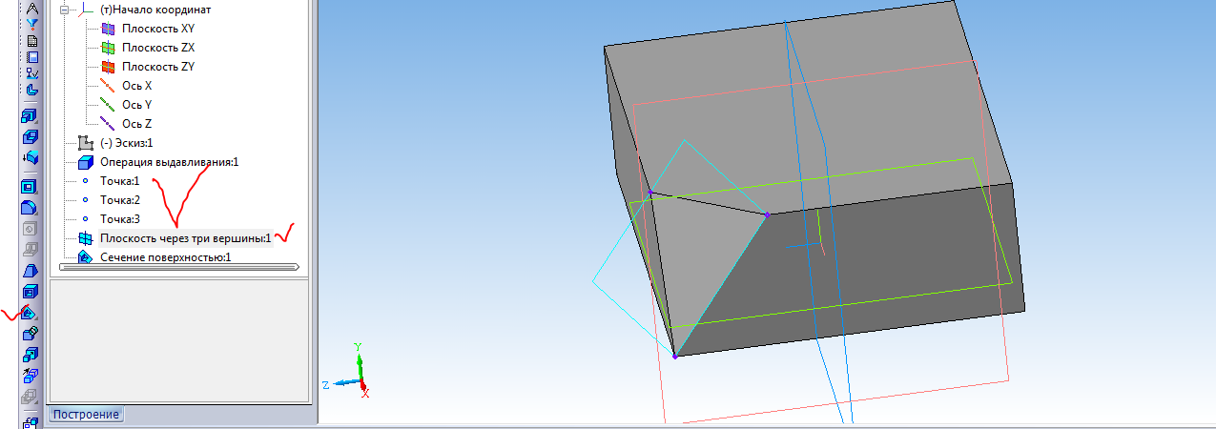Select Операция выдавливания:1 in the tree
The image size is (1216, 429).
click(x=169, y=162)
